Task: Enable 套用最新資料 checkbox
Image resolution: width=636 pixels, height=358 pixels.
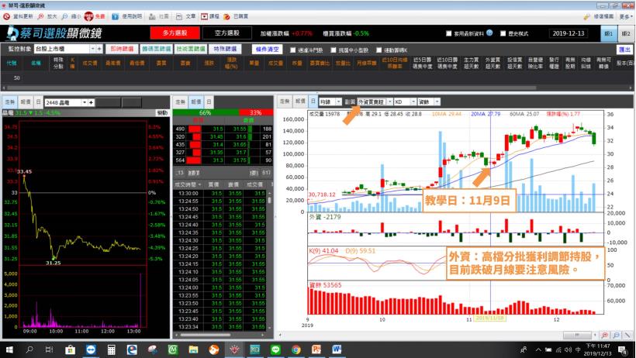Action: 448,33
